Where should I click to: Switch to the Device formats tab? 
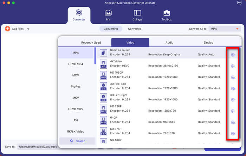tap(208, 43)
